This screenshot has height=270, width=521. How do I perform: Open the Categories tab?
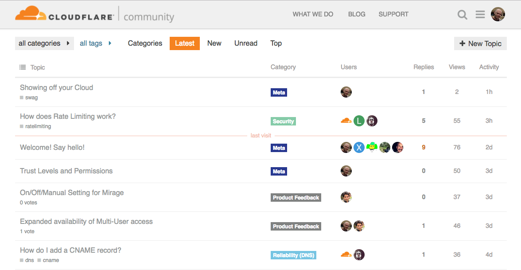tap(145, 43)
